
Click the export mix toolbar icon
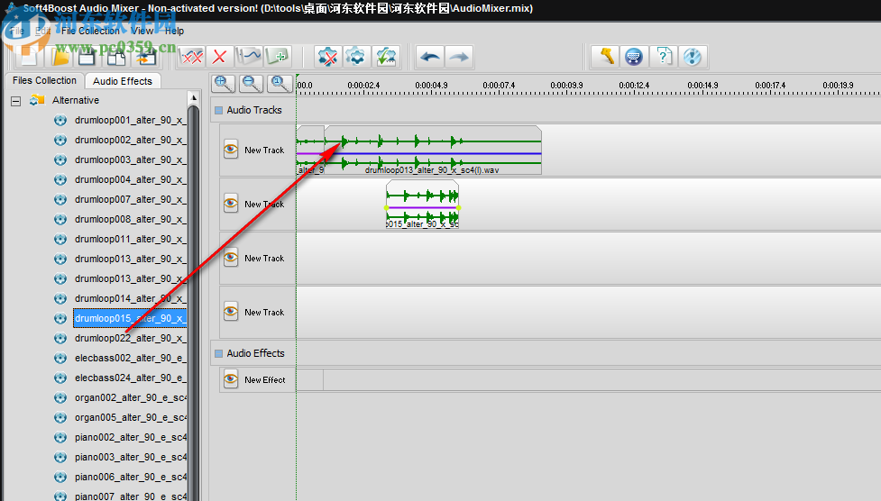[145, 57]
